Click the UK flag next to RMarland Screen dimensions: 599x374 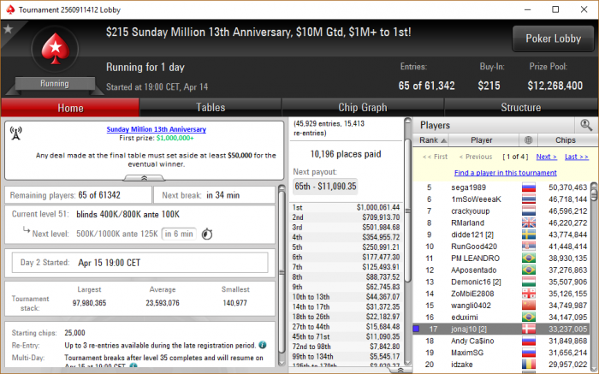528,223
